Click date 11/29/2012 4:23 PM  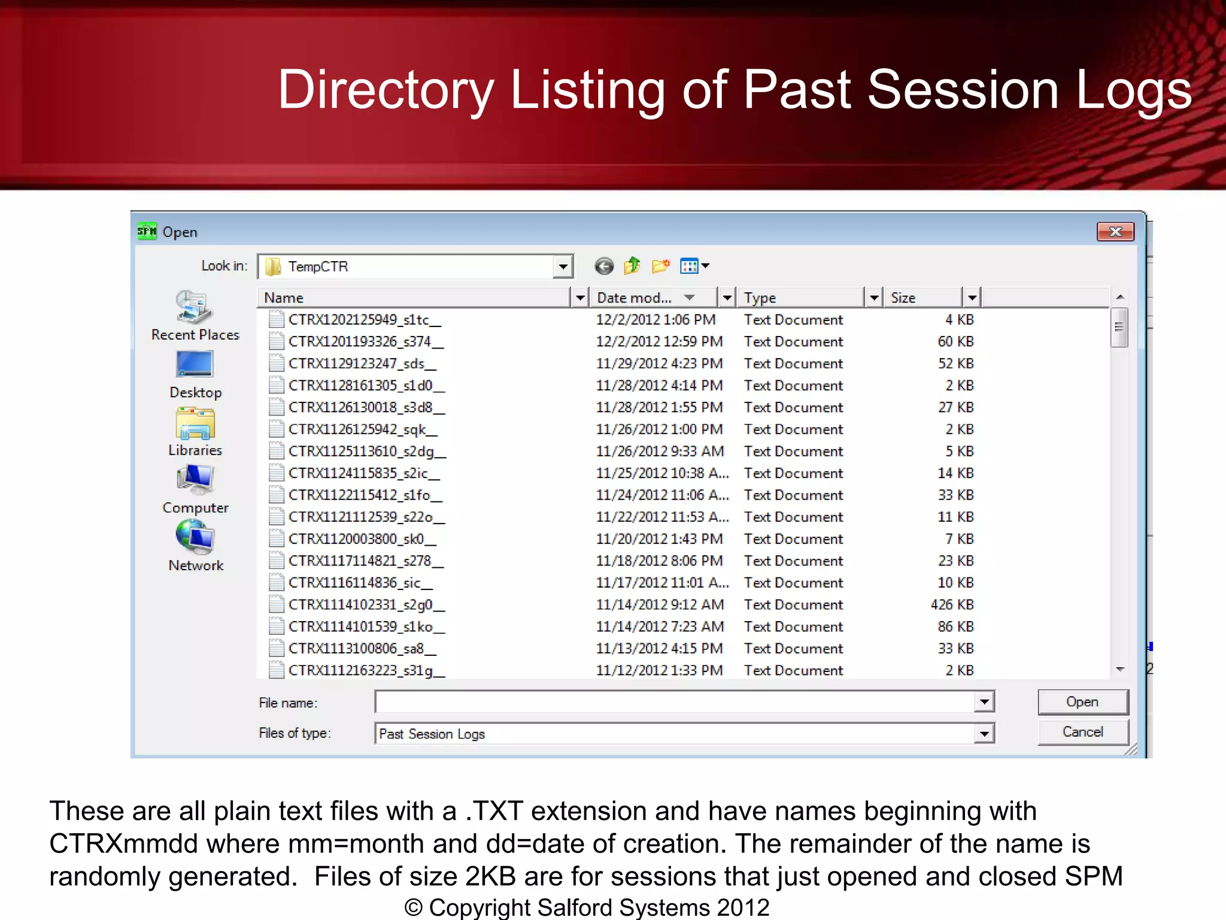659,363
